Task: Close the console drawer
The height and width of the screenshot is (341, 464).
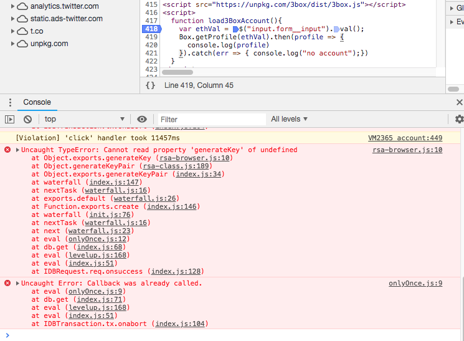Action: [x=459, y=102]
